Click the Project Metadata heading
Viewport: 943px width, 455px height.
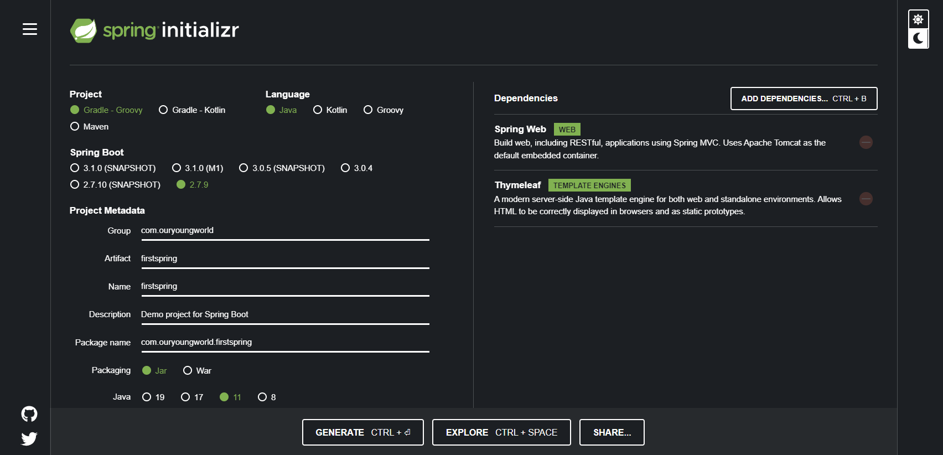(x=107, y=210)
